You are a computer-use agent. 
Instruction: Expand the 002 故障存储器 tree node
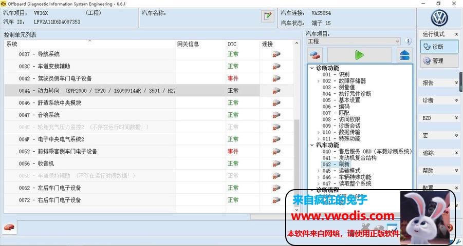point(319,81)
